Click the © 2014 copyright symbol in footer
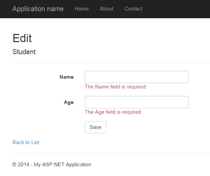This screenshot has width=210, height=176. click(x=14, y=164)
